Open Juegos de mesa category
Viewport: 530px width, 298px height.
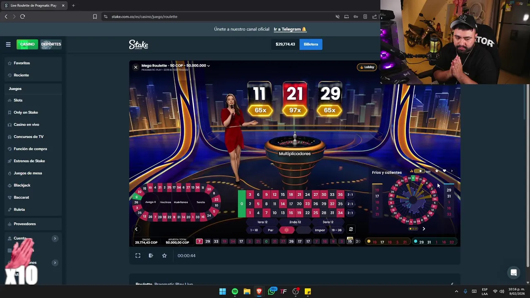coord(33,173)
